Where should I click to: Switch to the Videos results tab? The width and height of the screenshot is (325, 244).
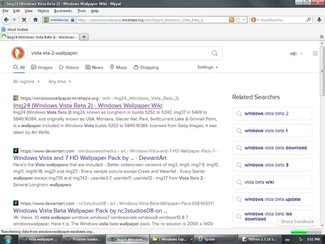[x=69, y=67]
